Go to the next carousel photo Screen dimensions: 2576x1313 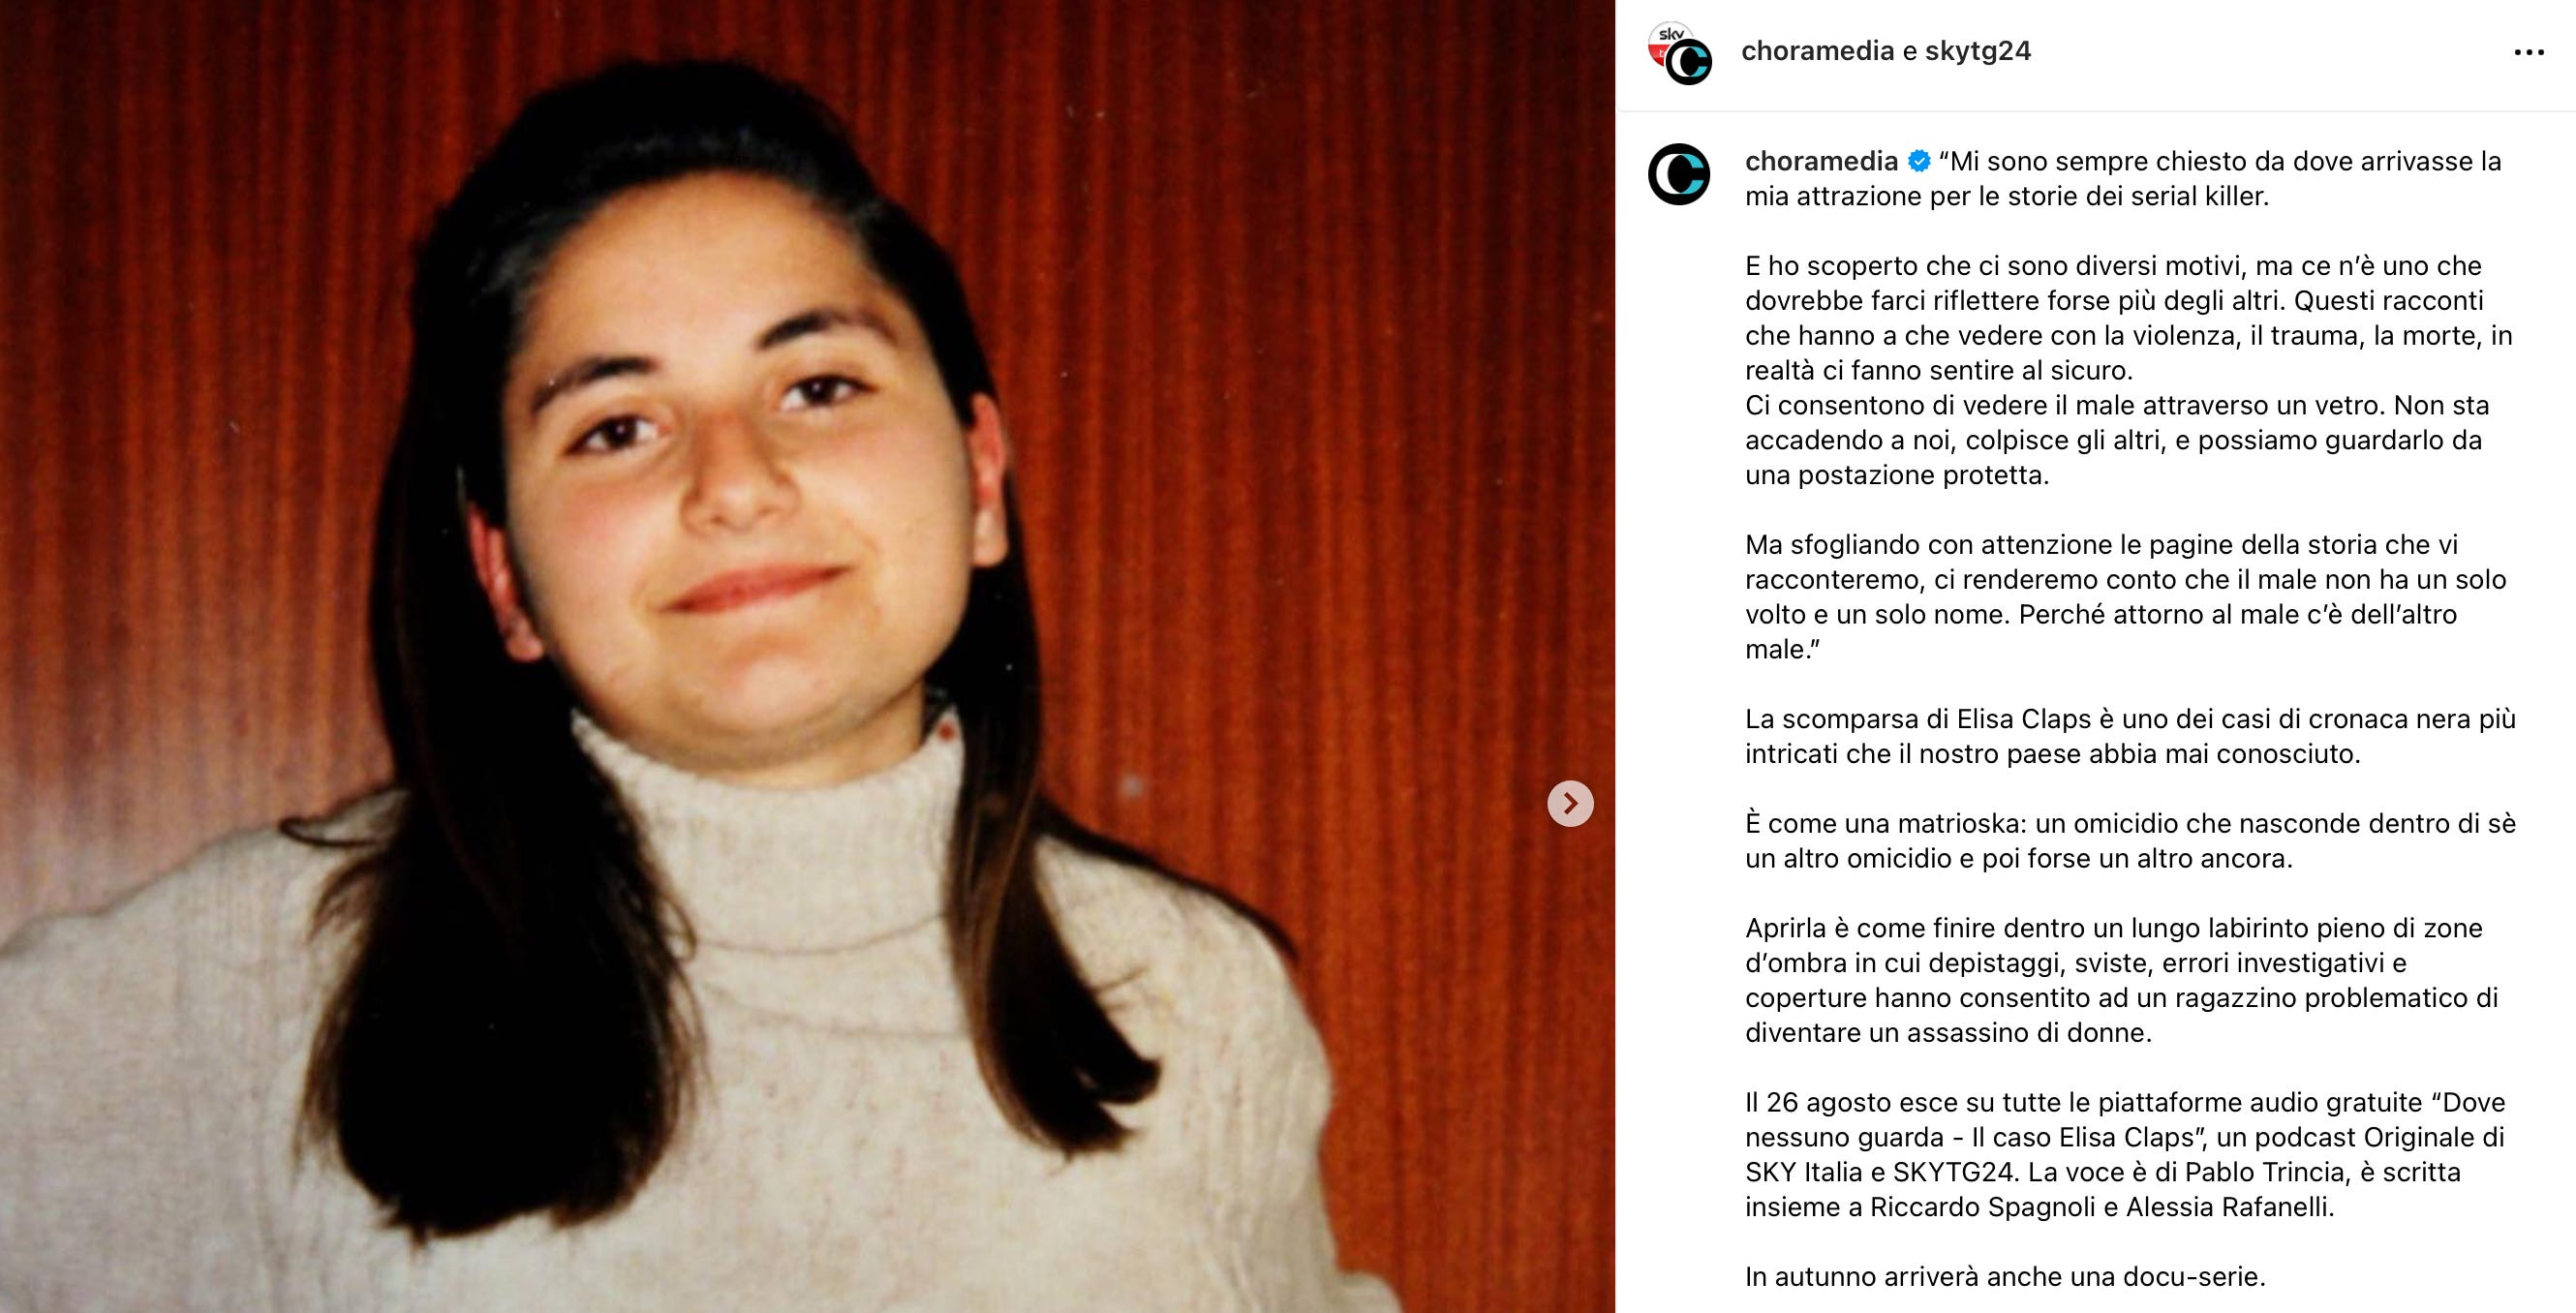[1570, 803]
